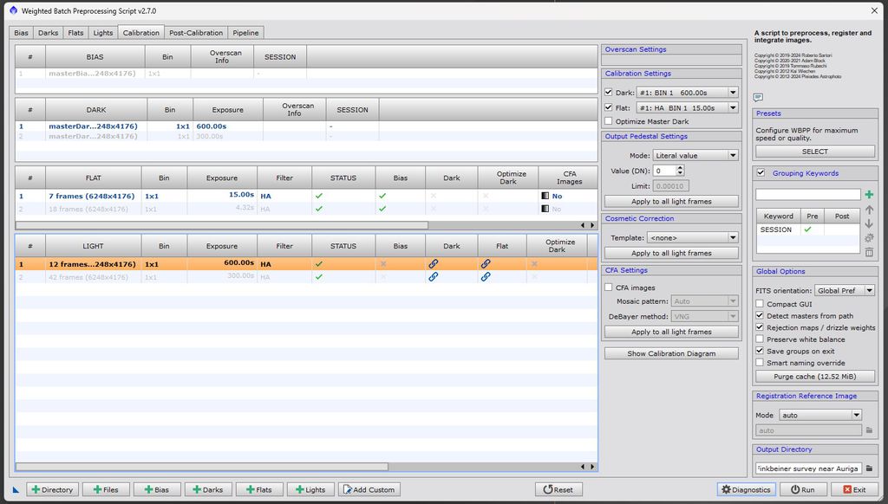The height and width of the screenshot is (504, 888).
Task: Browse output directory folder icon
Action: 869,468
